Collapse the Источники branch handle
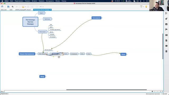The image size is (169, 95). [x=48, y=32]
